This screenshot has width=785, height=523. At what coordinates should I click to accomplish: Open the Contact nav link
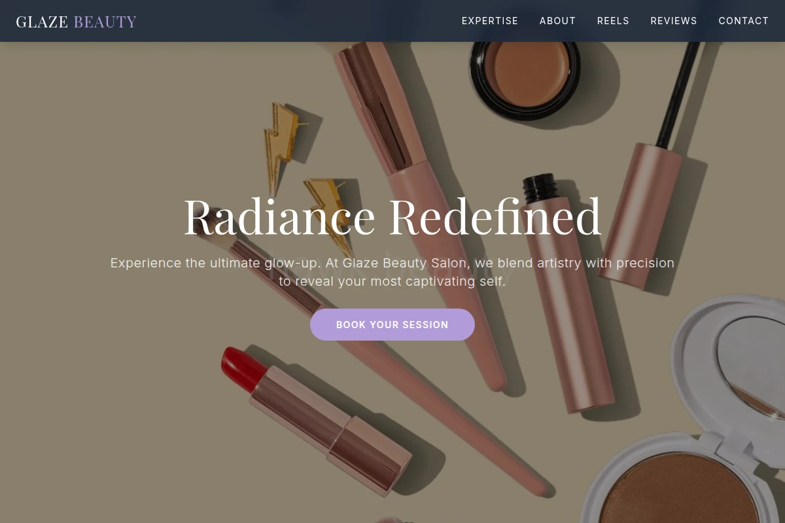(744, 21)
